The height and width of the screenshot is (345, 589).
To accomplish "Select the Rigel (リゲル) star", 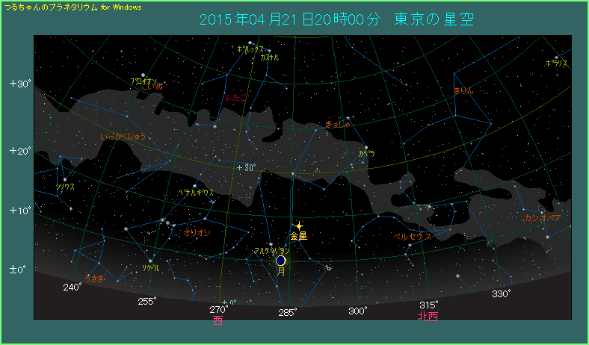I will [x=151, y=261].
